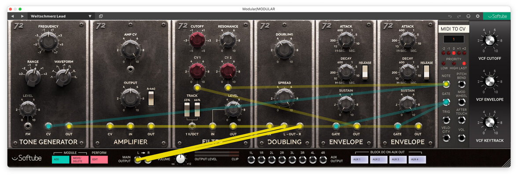Screen dimensions: 518x176
Task: Click the VCF CUTOFF knob
Action: click(x=490, y=40)
